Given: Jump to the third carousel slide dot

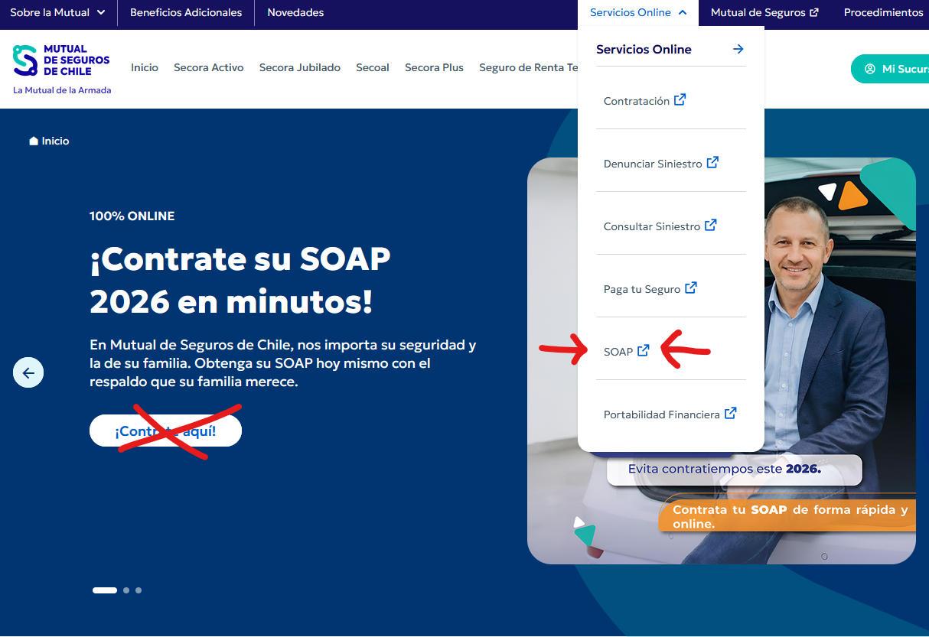Looking at the screenshot, I should (x=139, y=590).
